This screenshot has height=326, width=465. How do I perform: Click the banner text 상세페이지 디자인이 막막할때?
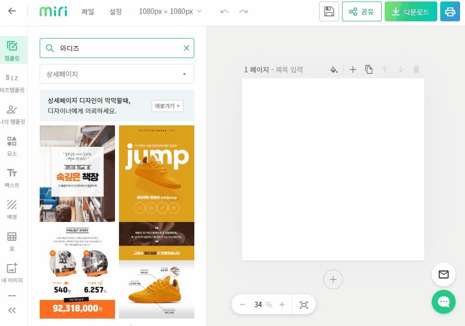pos(89,101)
